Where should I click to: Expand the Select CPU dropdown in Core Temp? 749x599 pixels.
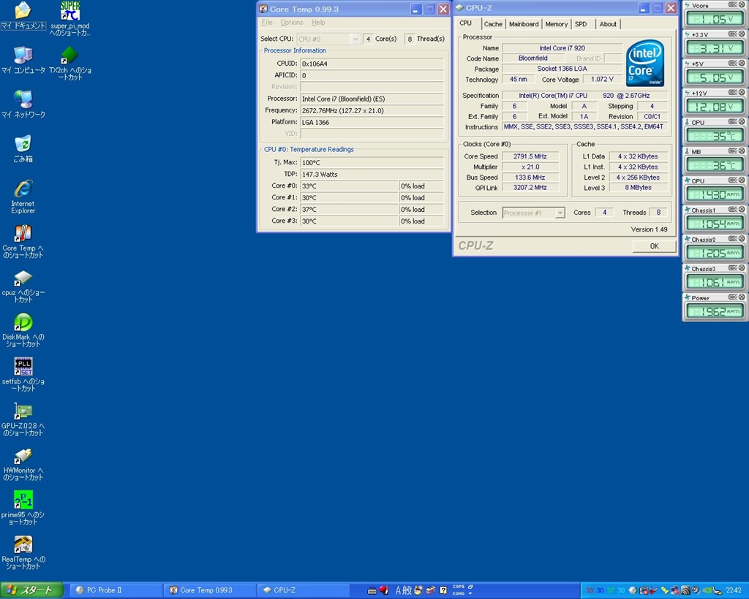(x=355, y=39)
